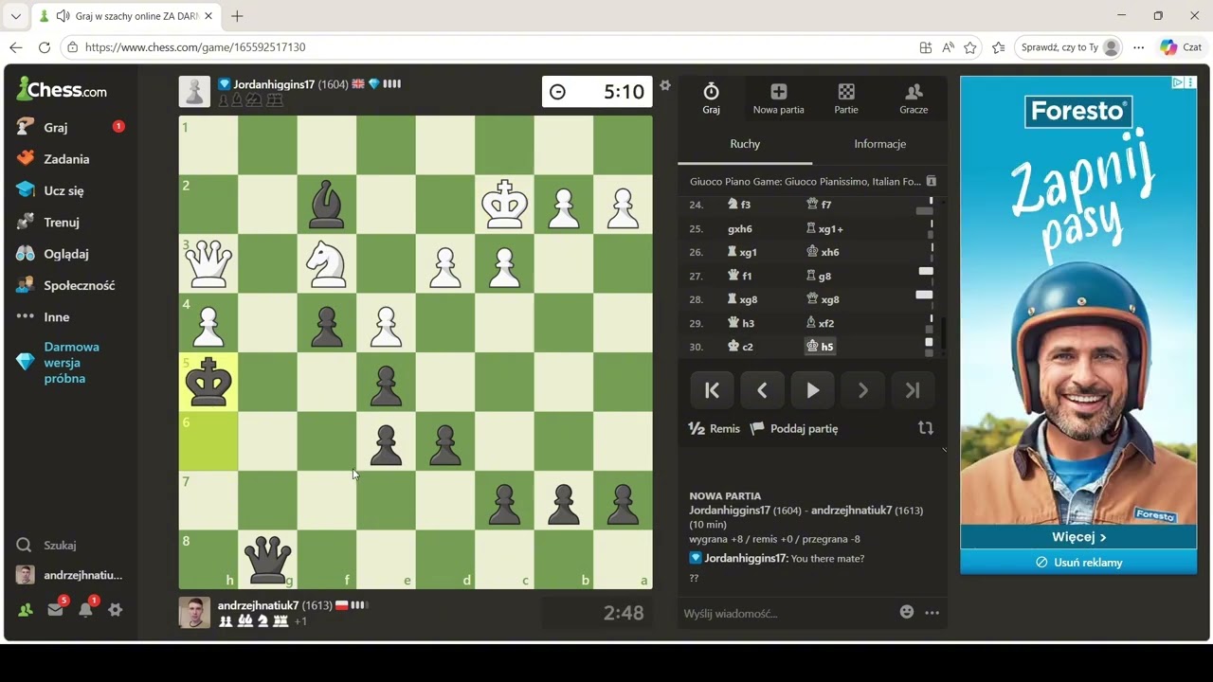This screenshot has width=1213, height=682.
Task: Click Jordanhiggins17's avatar
Action: click(x=194, y=92)
